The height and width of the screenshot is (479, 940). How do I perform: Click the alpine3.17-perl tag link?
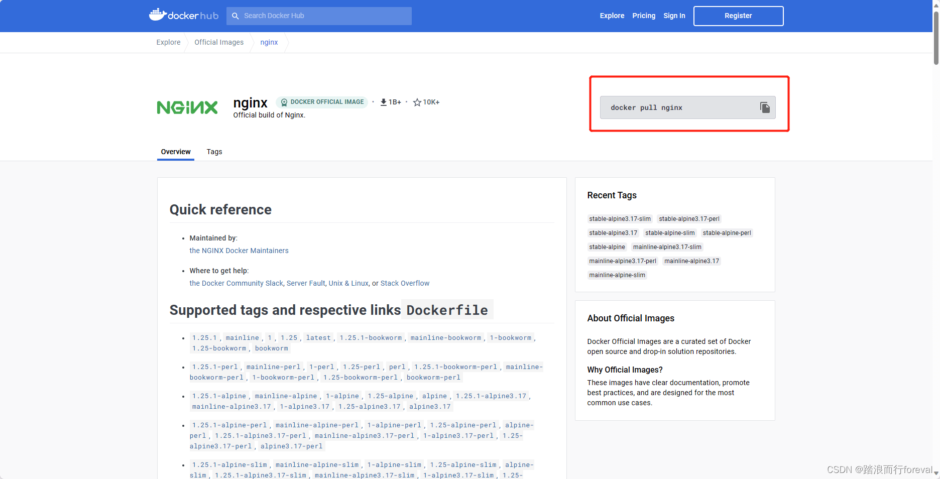coord(291,446)
